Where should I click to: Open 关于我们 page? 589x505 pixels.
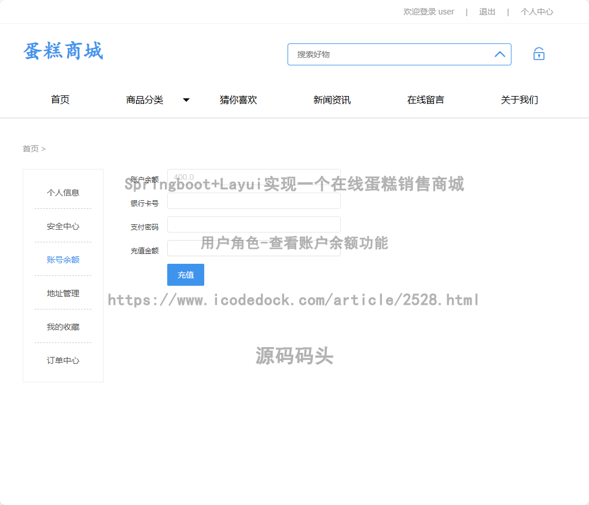520,100
